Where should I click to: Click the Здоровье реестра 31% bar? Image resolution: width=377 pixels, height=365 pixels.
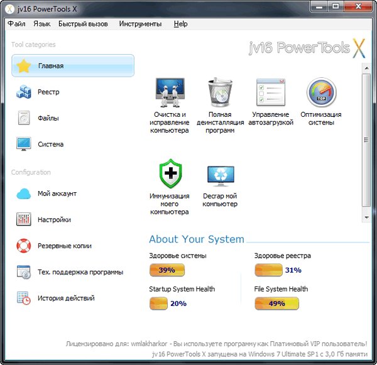point(268,270)
